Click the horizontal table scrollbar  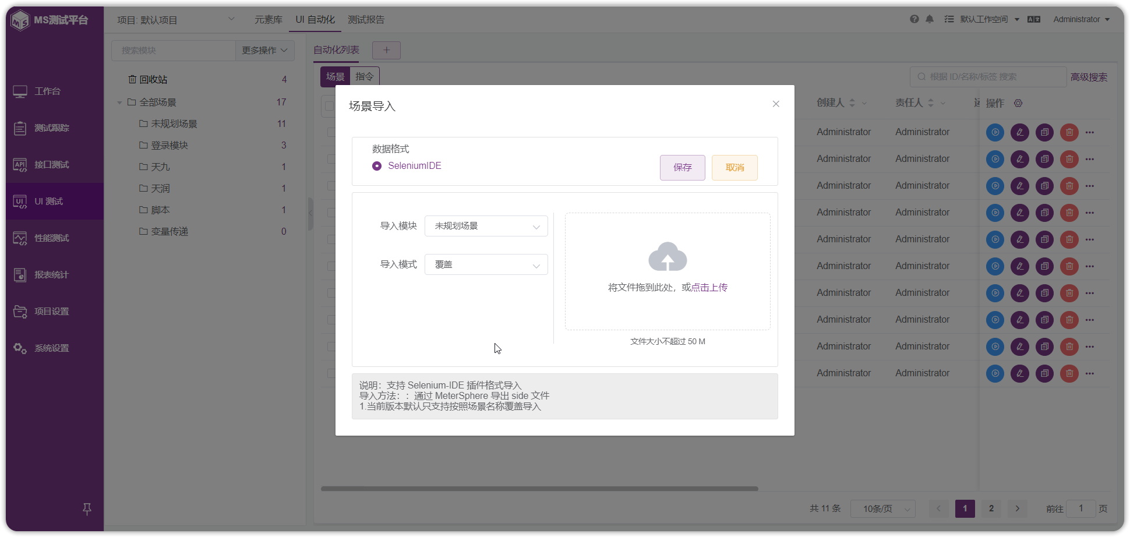(x=539, y=489)
